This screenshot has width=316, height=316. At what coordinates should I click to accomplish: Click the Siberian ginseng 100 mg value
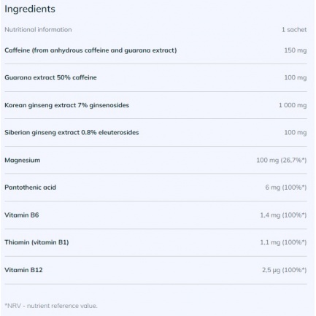click(296, 133)
